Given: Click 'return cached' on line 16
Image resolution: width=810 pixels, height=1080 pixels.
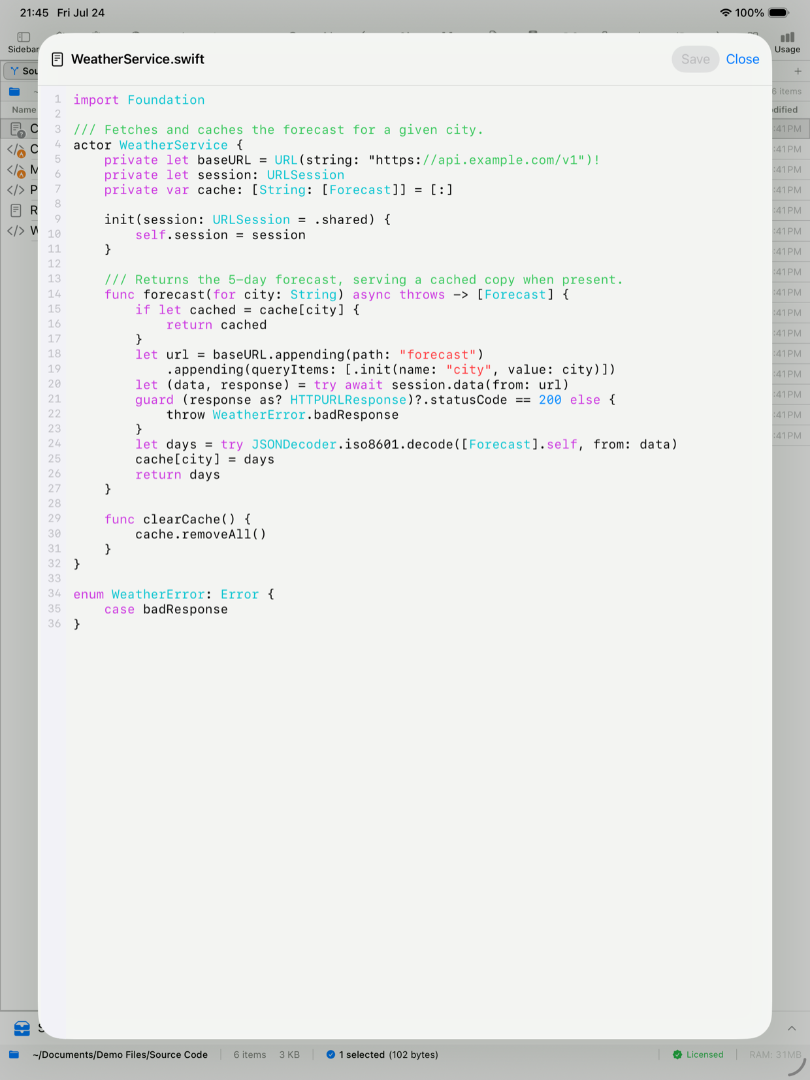Looking at the screenshot, I should click(x=216, y=325).
